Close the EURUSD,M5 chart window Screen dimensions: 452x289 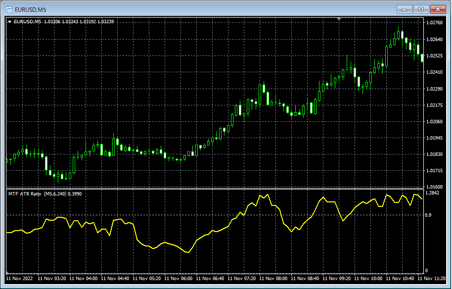coord(438,9)
